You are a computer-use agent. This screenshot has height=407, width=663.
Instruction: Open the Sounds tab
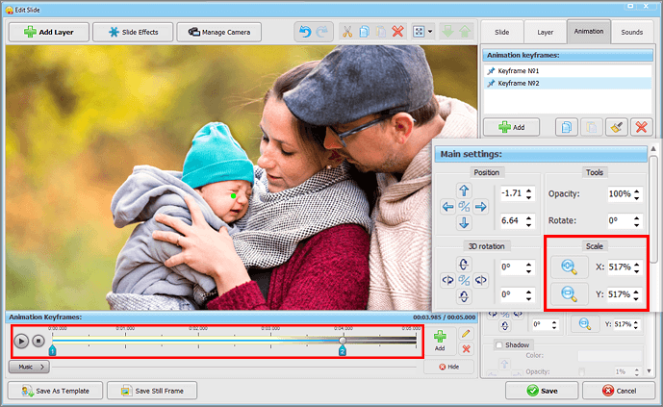631,32
